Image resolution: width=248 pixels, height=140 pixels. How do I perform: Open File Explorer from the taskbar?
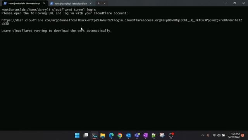(x=103, y=135)
